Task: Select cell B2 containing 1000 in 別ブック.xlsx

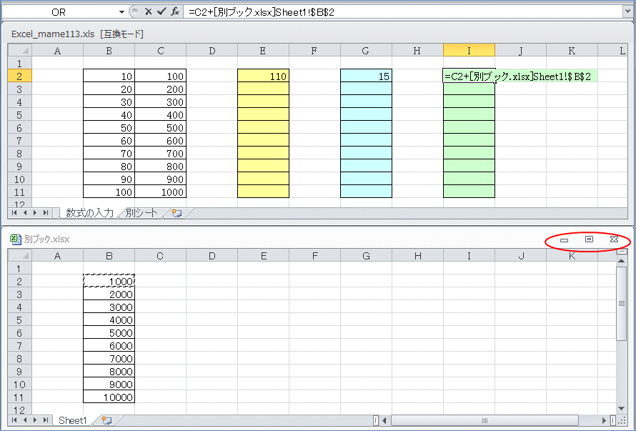Action: pyautogui.click(x=109, y=281)
